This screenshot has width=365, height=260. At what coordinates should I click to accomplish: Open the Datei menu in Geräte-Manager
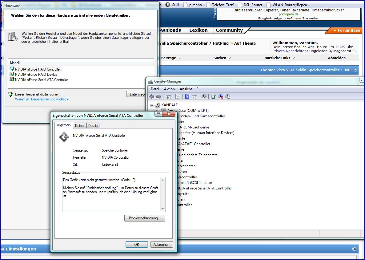click(x=155, y=89)
